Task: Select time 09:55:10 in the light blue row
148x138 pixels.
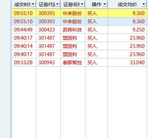Action: point(23,22)
